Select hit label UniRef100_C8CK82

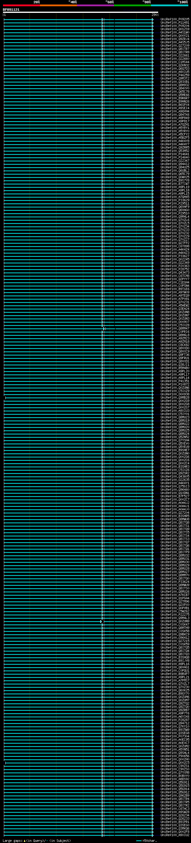175,345
